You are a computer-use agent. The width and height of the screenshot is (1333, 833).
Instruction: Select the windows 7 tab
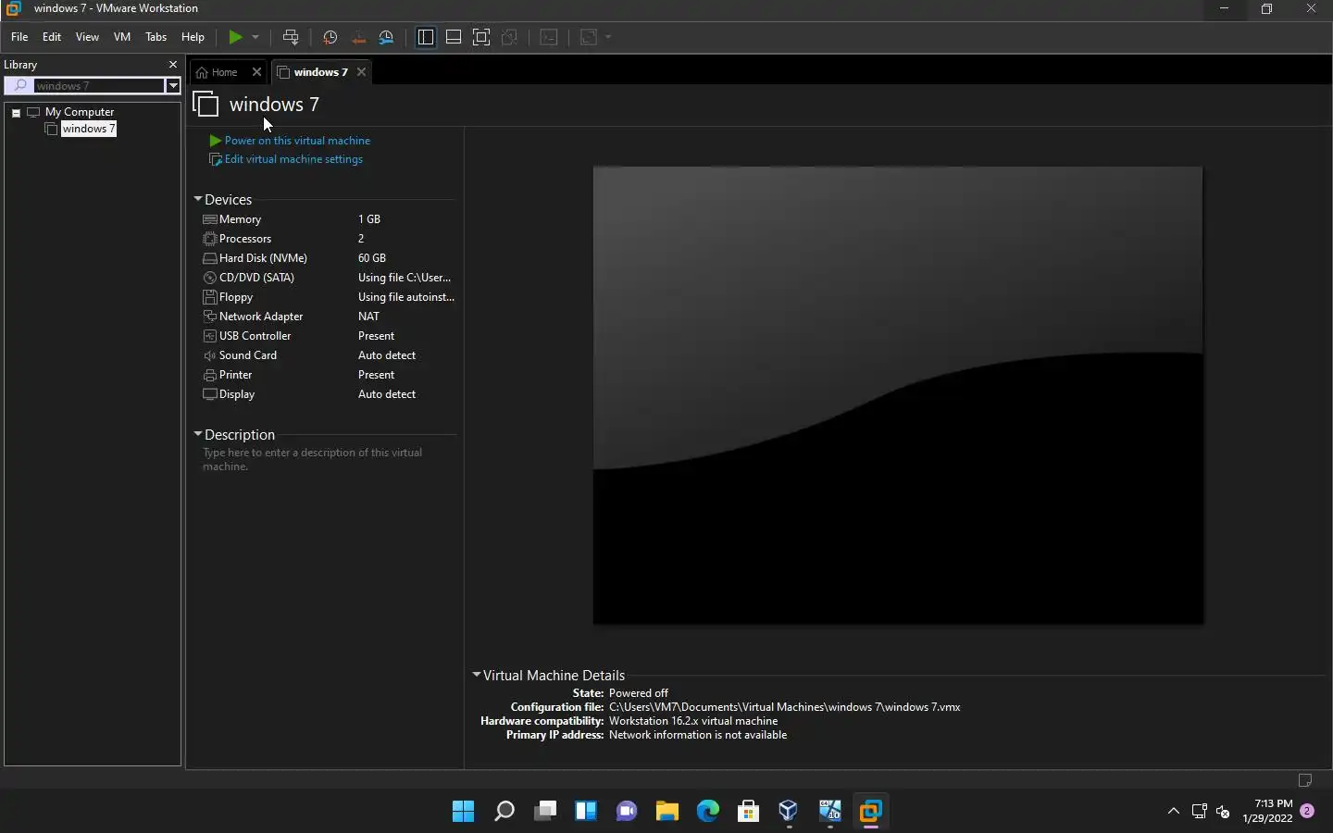tap(320, 72)
